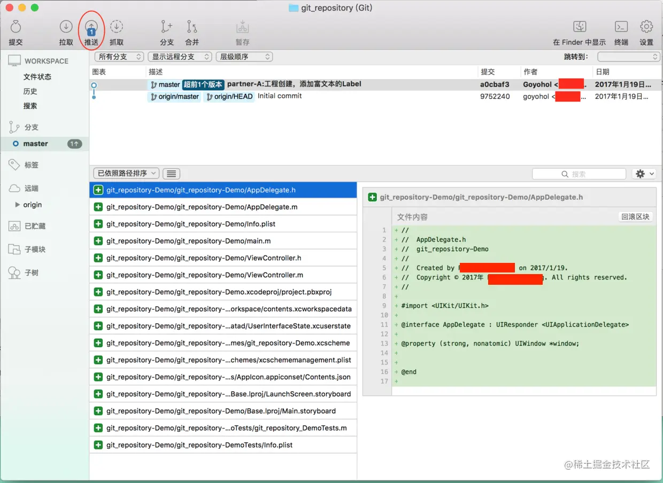Select file contents.xcworkspacedata in list
Image resolution: width=663 pixels, height=483 pixels.
tap(223, 309)
